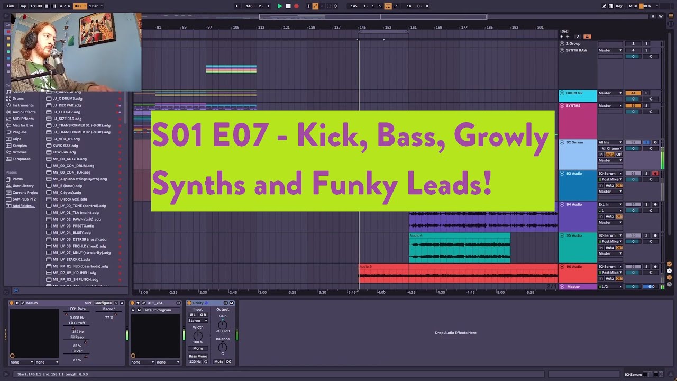
Task: Click the Stop transport button
Action: click(288, 6)
